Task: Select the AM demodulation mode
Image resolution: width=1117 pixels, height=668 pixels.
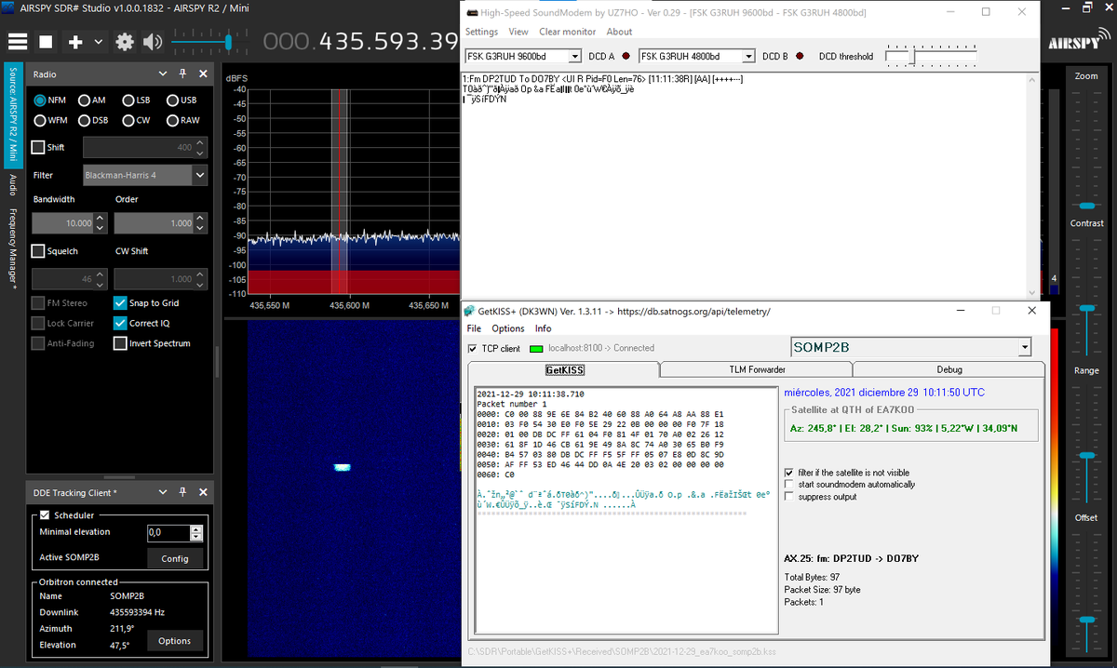Action: [x=92, y=100]
